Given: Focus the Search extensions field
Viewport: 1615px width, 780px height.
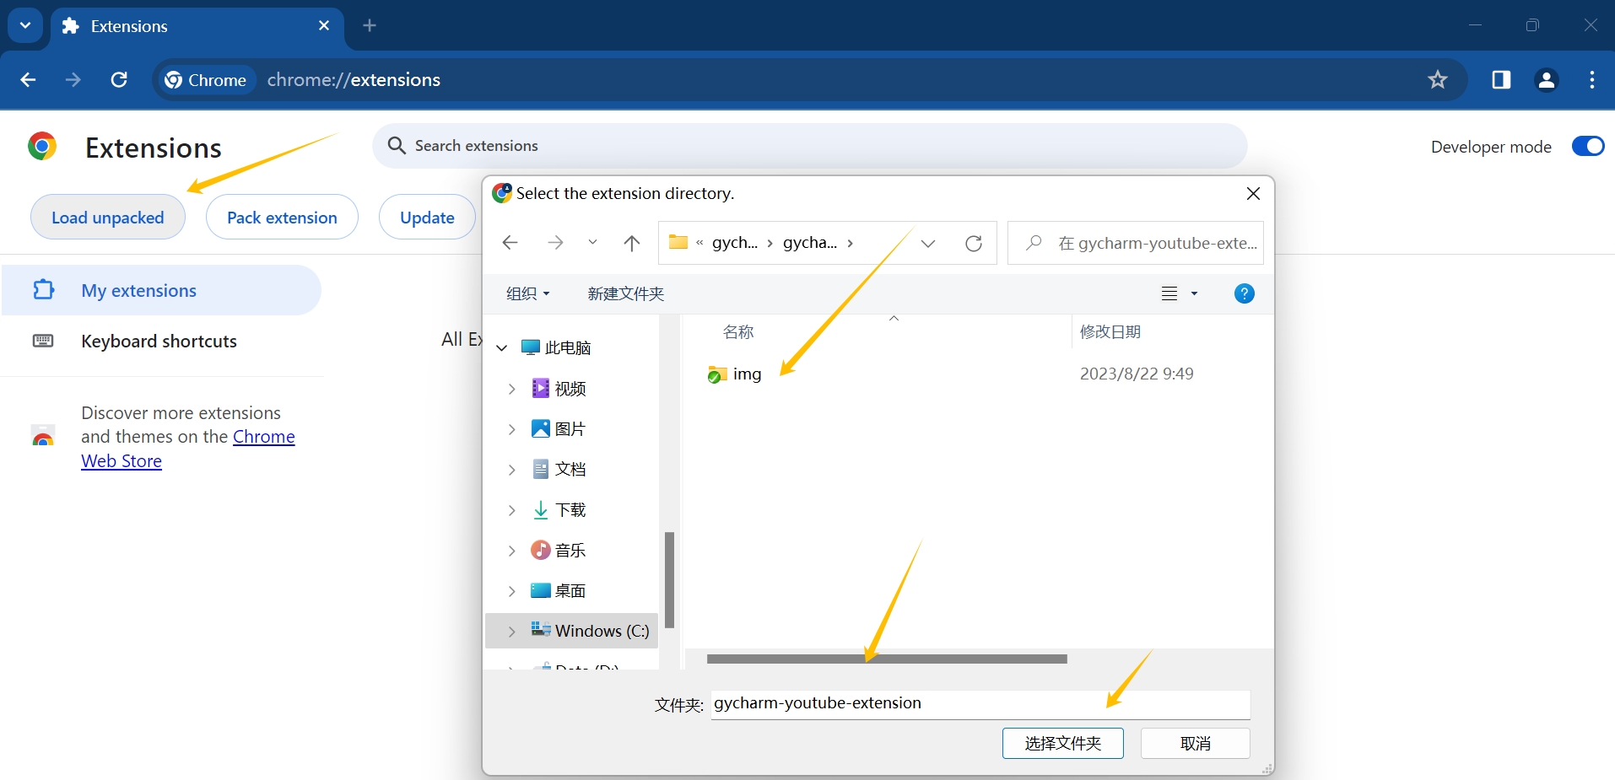Looking at the screenshot, I should pos(810,146).
